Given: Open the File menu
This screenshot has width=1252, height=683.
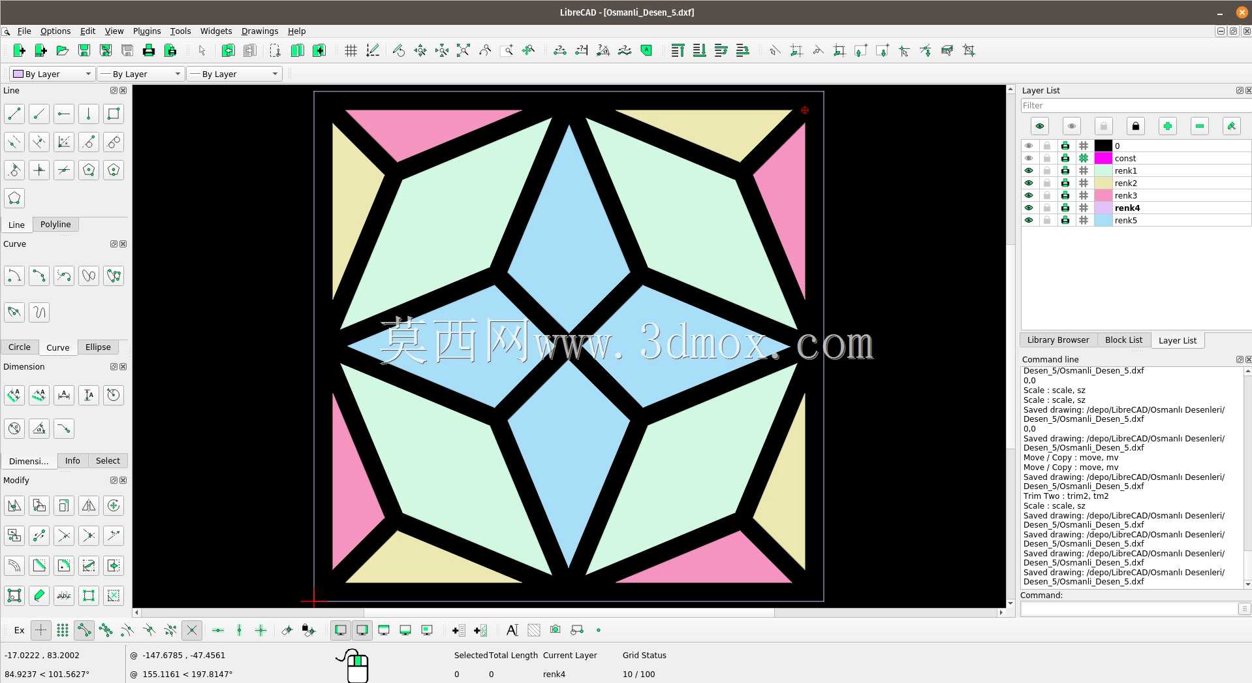Looking at the screenshot, I should click(24, 31).
